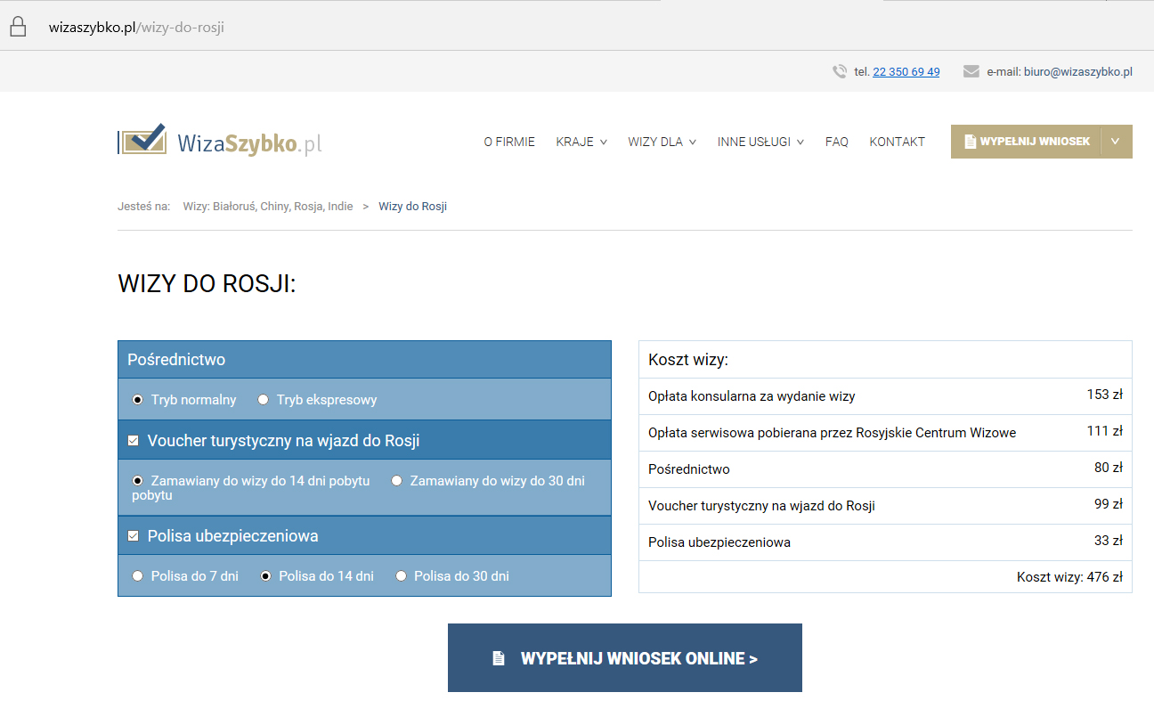Toggle the Polisa ubezpieczeniowa checkbox
This screenshot has width=1154, height=717.
[x=134, y=536]
